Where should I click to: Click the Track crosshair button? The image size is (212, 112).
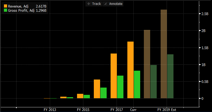(x=94, y=4)
